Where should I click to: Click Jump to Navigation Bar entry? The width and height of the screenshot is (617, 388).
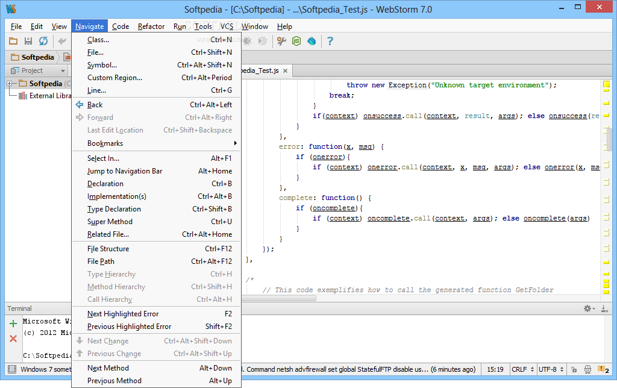(156, 171)
